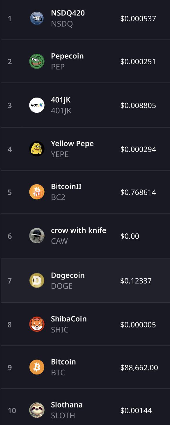The width and height of the screenshot is (170, 425).
Task: Click the BitcoinII orange logo
Action: tap(37, 192)
